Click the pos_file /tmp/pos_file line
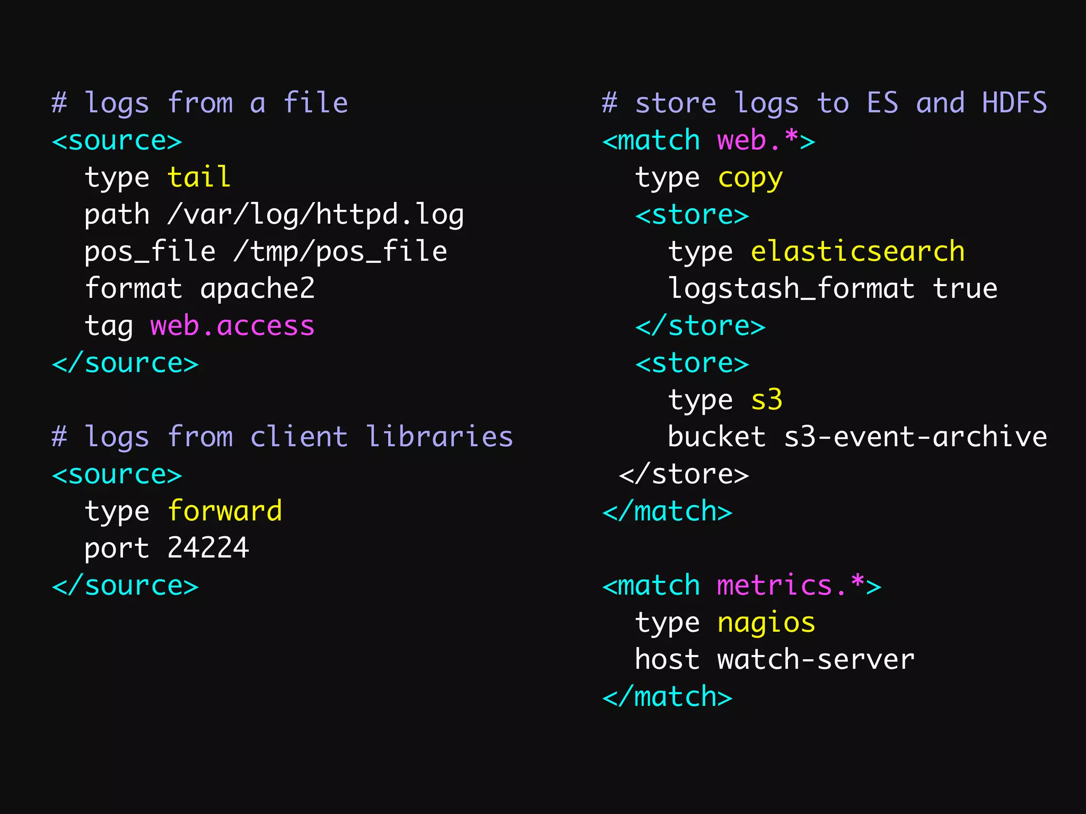 coord(265,251)
